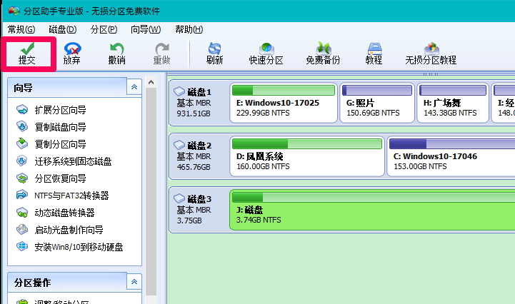Click the 放弃 (Discard) toolbar icon
The image size is (515, 304).
coord(71,53)
